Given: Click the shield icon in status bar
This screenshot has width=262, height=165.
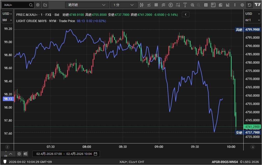Looking at the screenshot, I should 5,162.
